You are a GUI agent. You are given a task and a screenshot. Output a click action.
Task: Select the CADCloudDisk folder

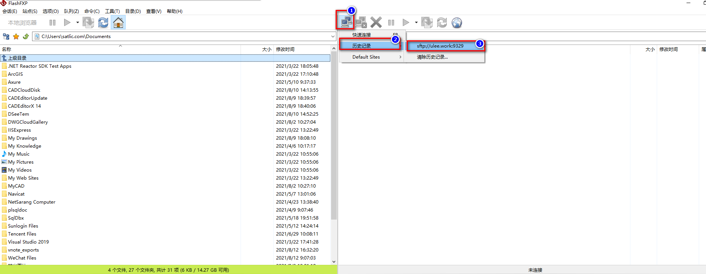(24, 90)
